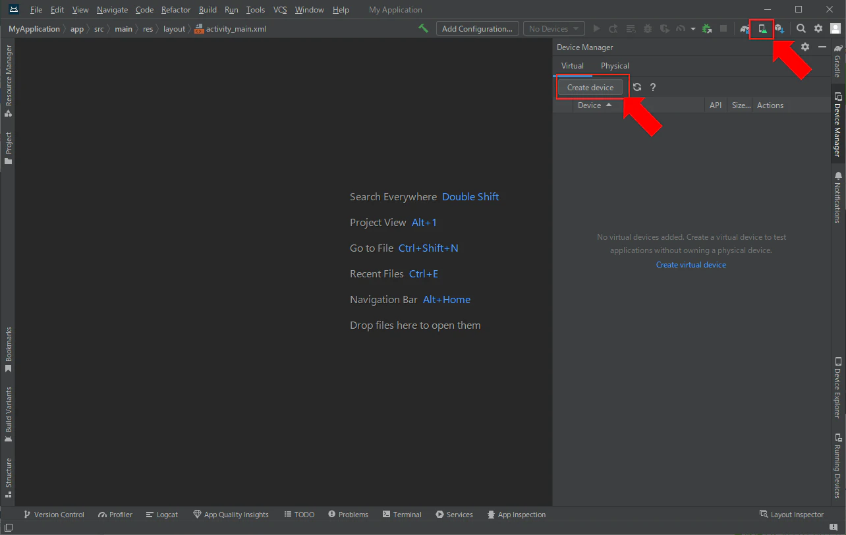846x535 pixels.
Task: Click the Apply Changes and Restart Activity icon
Action: pos(613,28)
